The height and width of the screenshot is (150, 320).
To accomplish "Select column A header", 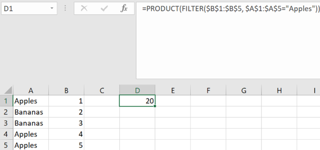I will 31,91.
